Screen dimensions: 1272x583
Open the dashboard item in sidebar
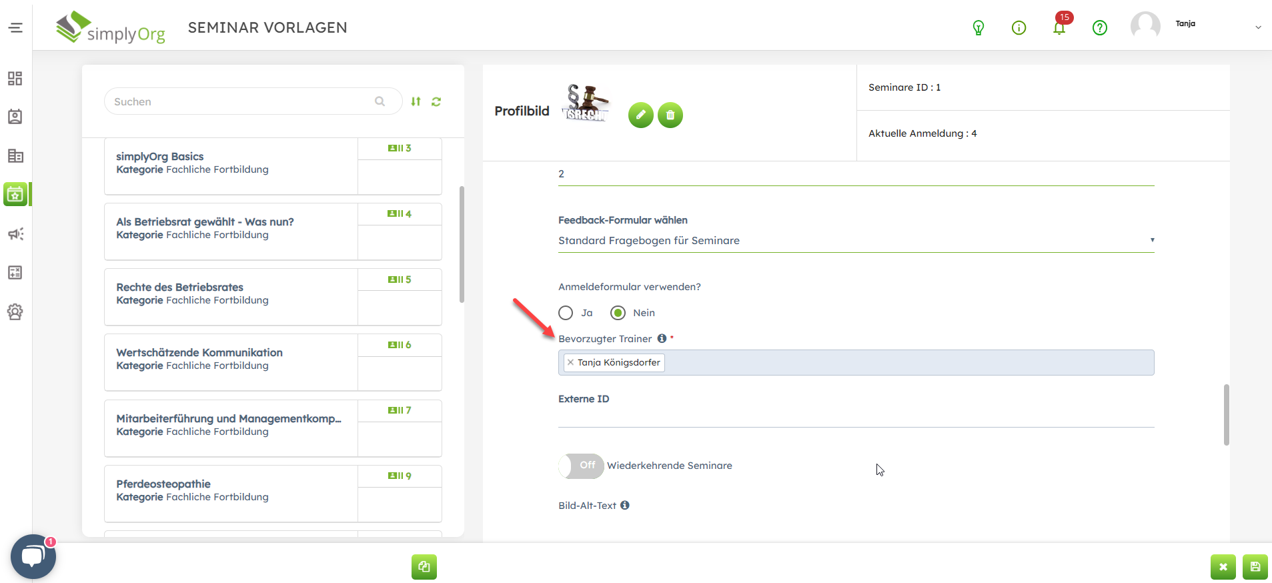[15, 79]
